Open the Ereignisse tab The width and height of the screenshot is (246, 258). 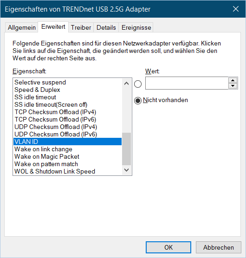136,27
